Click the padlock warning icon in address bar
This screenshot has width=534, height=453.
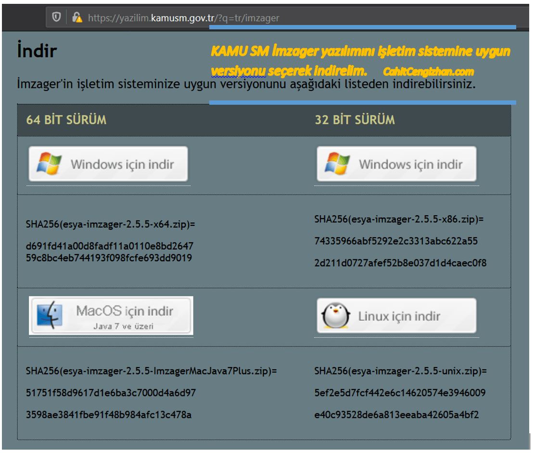coord(76,18)
